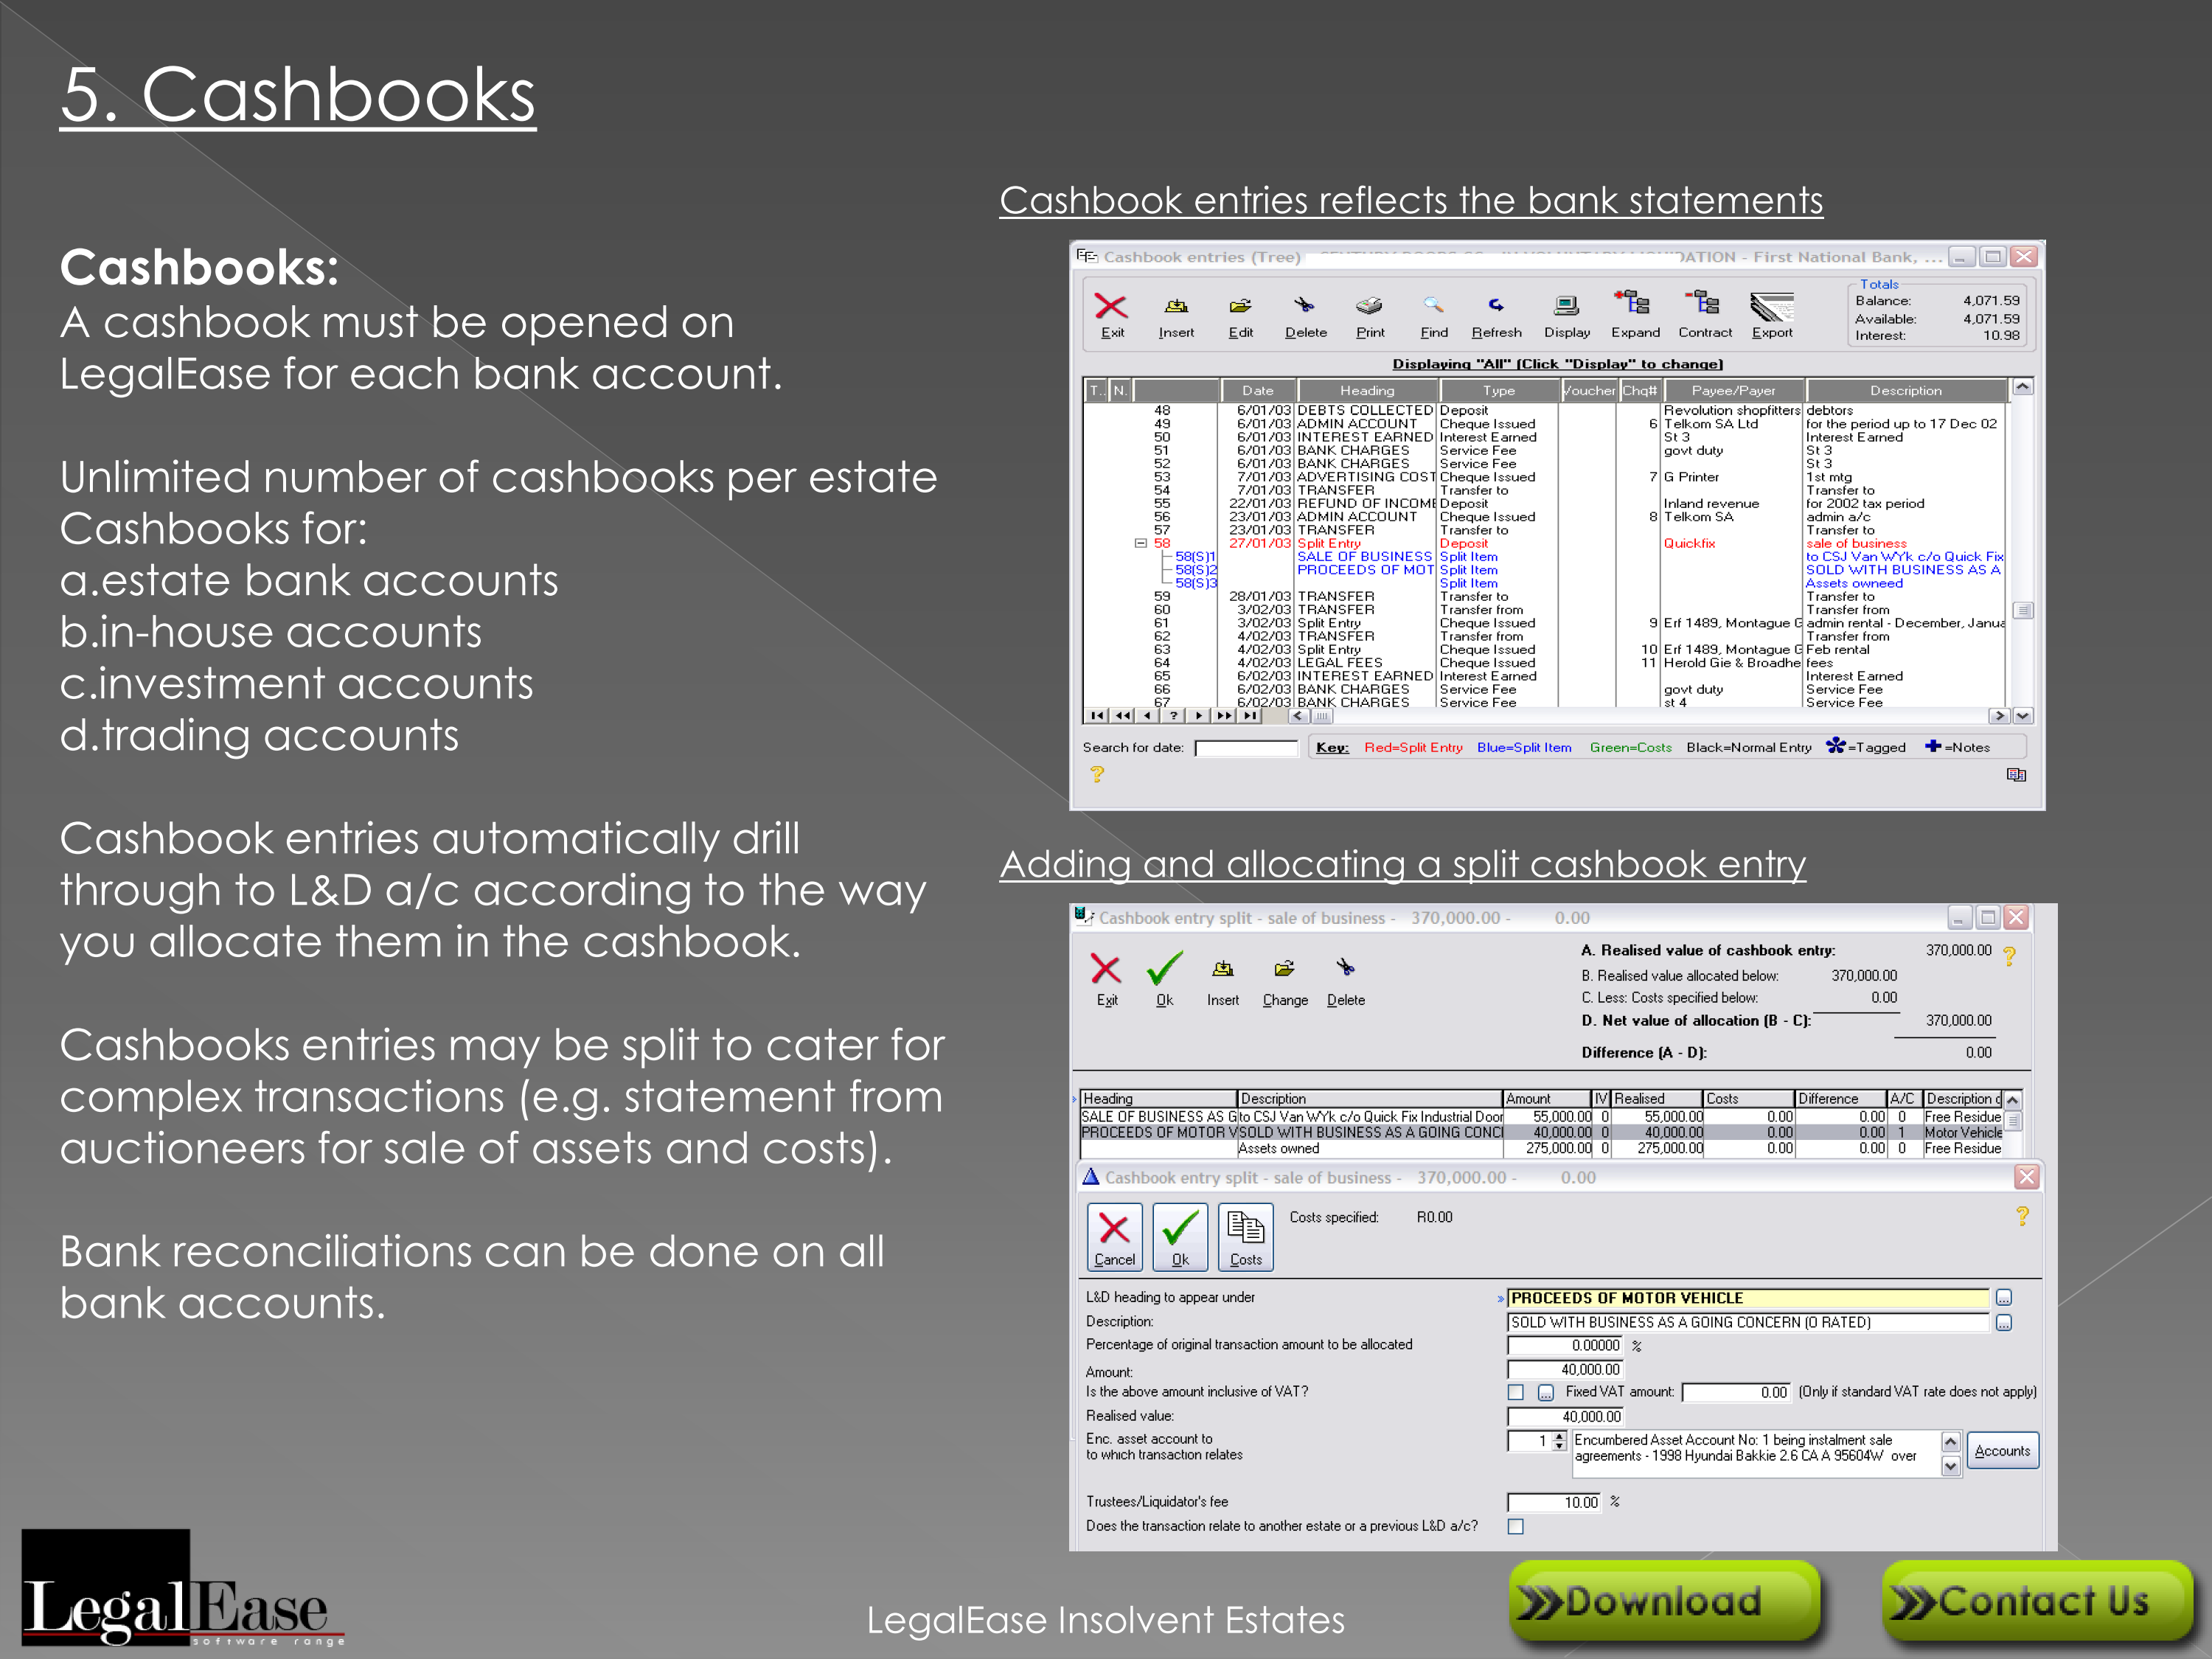Viewport: 2212px width, 1659px height.
Task: Select split item 58(S)2 in the tree
Action: coord(1196,570)
